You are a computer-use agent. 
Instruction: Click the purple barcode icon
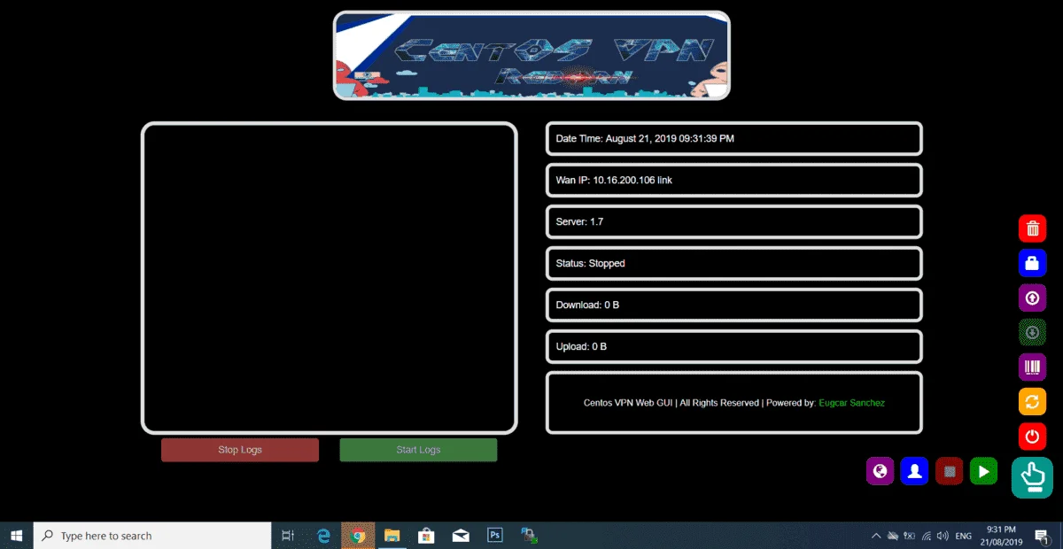(x=1032, y=367)
